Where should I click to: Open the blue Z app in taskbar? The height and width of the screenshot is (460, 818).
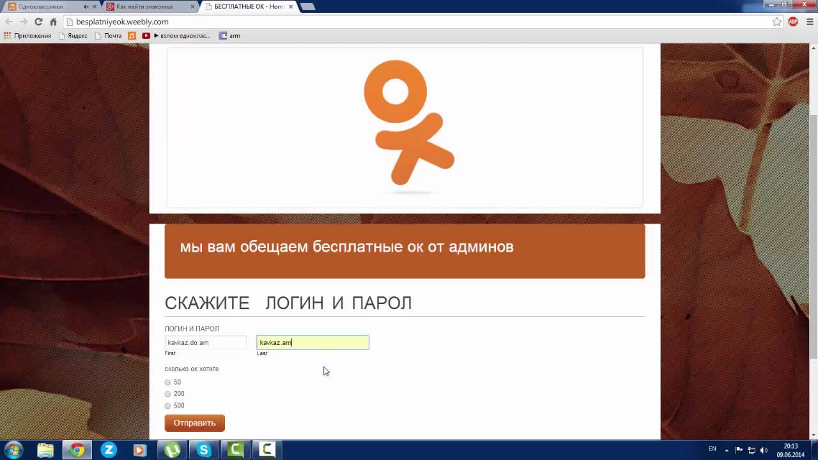pos(109,450)
